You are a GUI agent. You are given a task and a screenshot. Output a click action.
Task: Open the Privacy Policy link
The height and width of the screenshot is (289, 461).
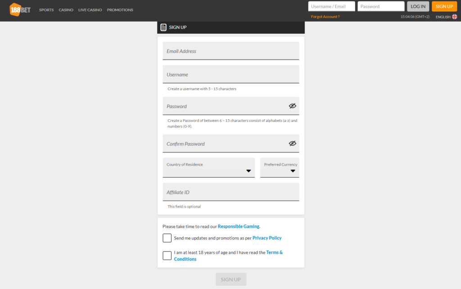267,238
